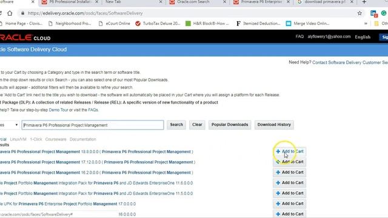
Task: Switch to the New Tab tab
Action: click(x=113, y=2)
